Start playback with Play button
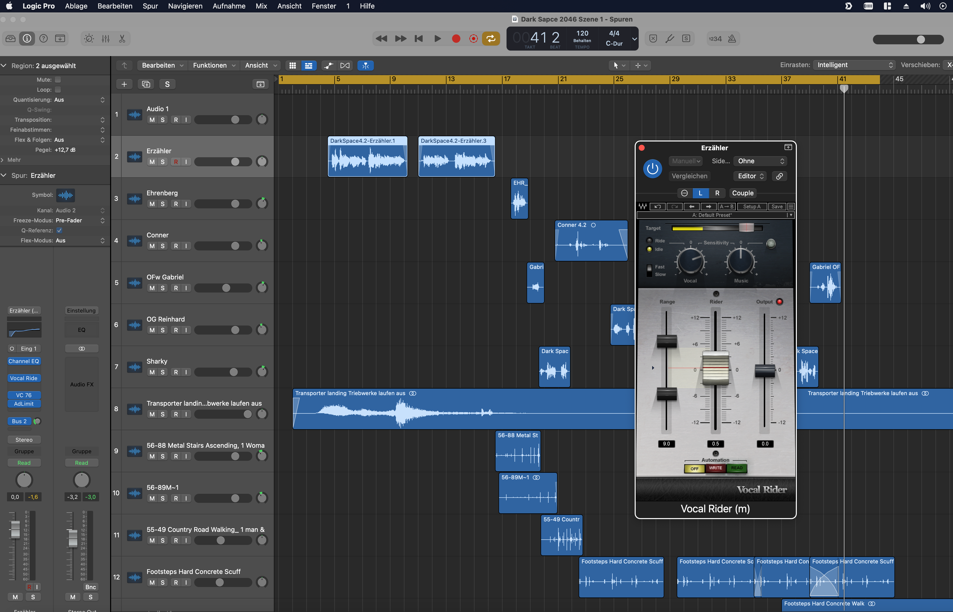Image resolution: width=953 pixels, height=612 pixels. point(438,39)
